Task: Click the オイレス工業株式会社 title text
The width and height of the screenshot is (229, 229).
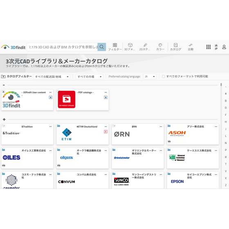Action: 34,150
